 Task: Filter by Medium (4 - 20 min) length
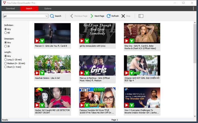tap(6, 63)
